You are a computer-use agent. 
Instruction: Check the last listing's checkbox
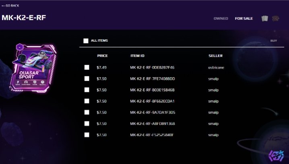click(x=87, y=135)
